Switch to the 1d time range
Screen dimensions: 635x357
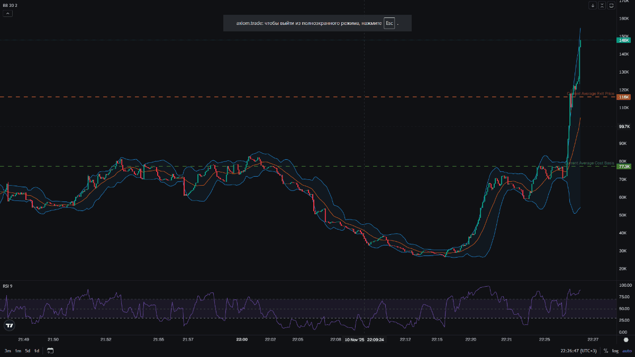pyautogui.click(x=37, y=351)
